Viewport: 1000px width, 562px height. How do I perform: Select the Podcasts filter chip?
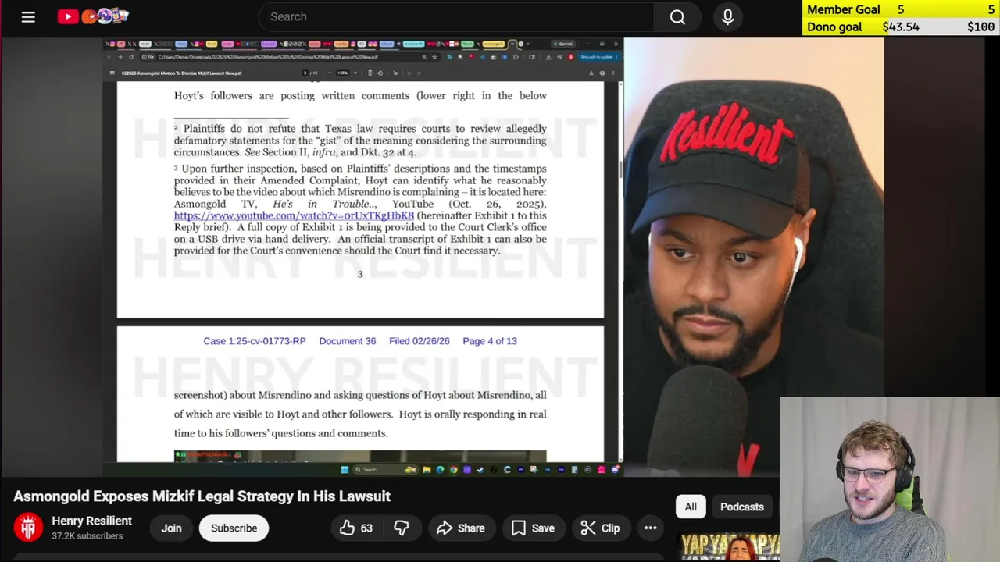click(741, 507)
